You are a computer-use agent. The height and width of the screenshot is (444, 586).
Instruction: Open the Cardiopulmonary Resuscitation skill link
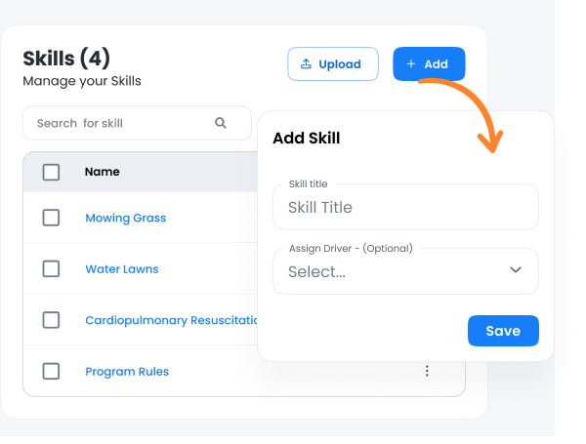(171, 320)
